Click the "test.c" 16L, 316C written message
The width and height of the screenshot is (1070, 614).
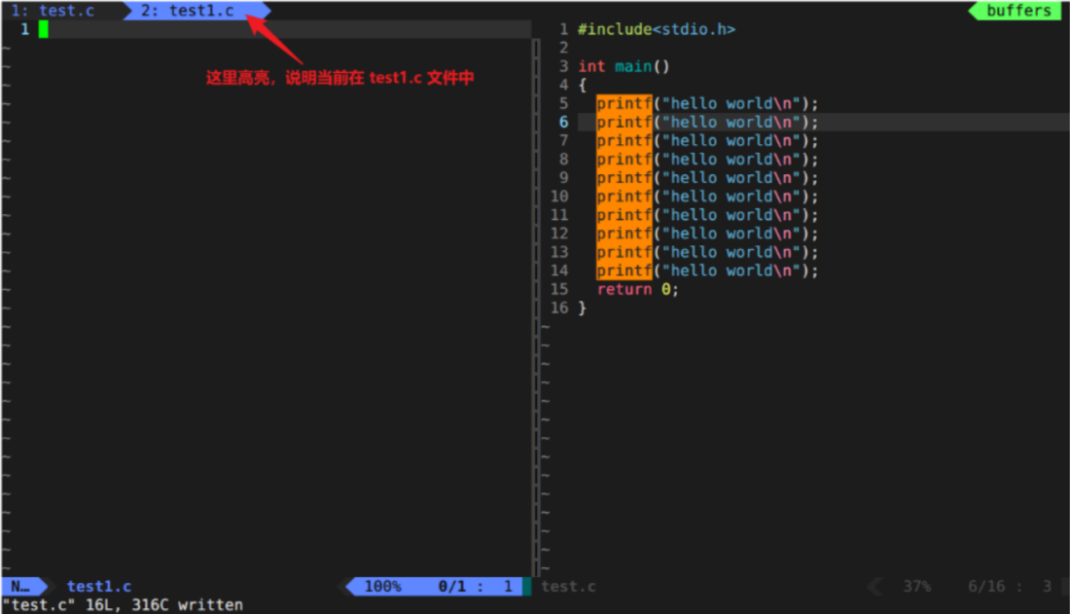(123, 604)
